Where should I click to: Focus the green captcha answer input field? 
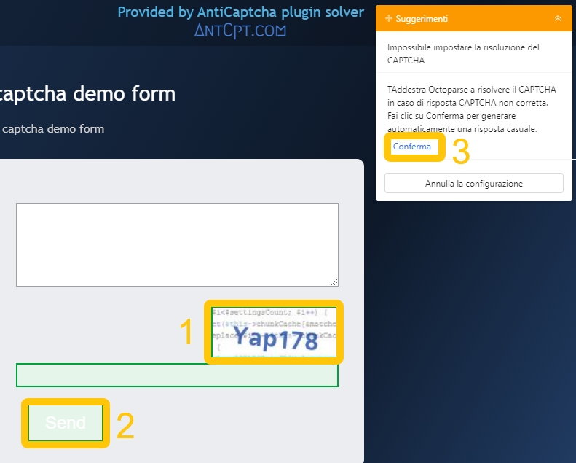pyautogui.click(x=177, y=375)
